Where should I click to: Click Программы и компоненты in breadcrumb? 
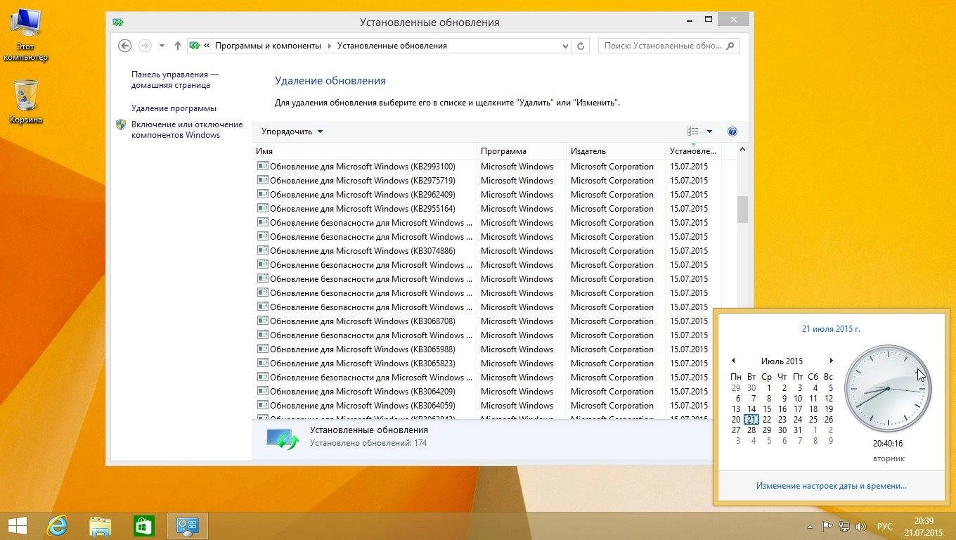[268, 46]
